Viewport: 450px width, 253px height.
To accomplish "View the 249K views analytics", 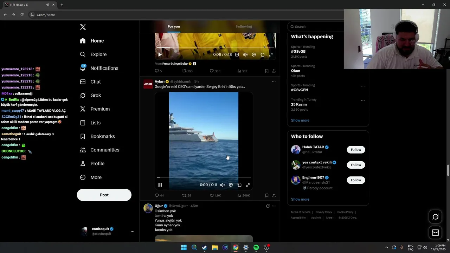I will (x=243, y=195).
